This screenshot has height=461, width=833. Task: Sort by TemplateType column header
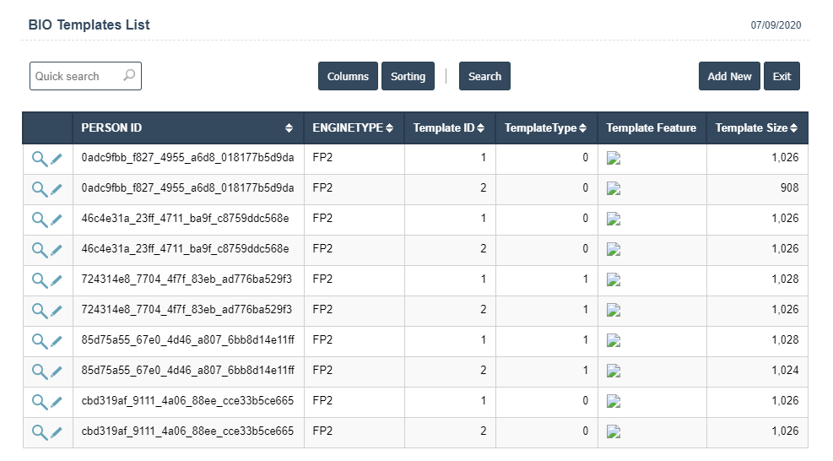point(545,128)
